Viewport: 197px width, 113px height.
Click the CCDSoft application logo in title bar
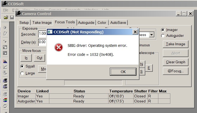4,3
